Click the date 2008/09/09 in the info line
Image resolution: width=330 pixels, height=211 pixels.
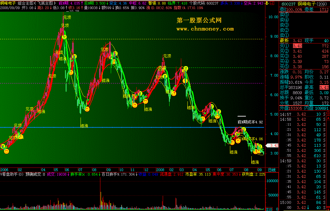10,8
